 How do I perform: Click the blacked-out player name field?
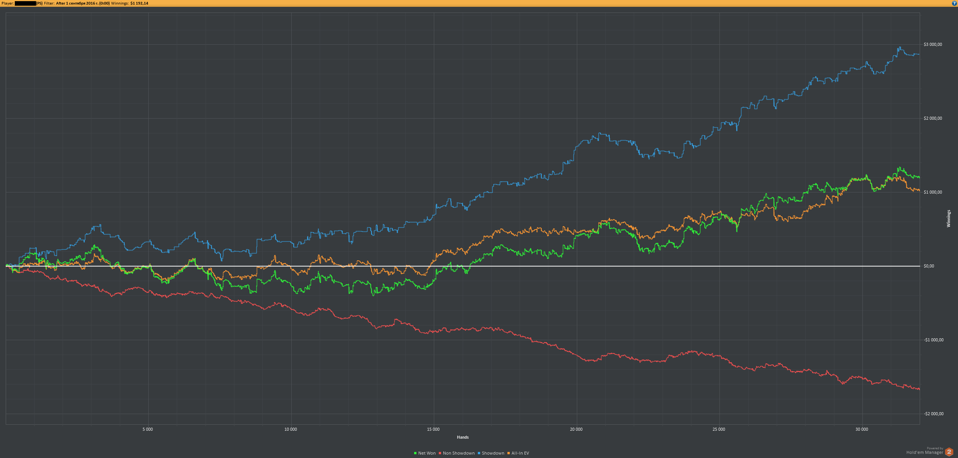(25, 3)
